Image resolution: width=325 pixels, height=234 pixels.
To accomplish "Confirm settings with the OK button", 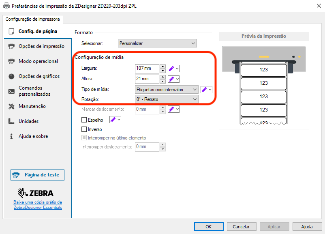I will click(x=208, y=227).
